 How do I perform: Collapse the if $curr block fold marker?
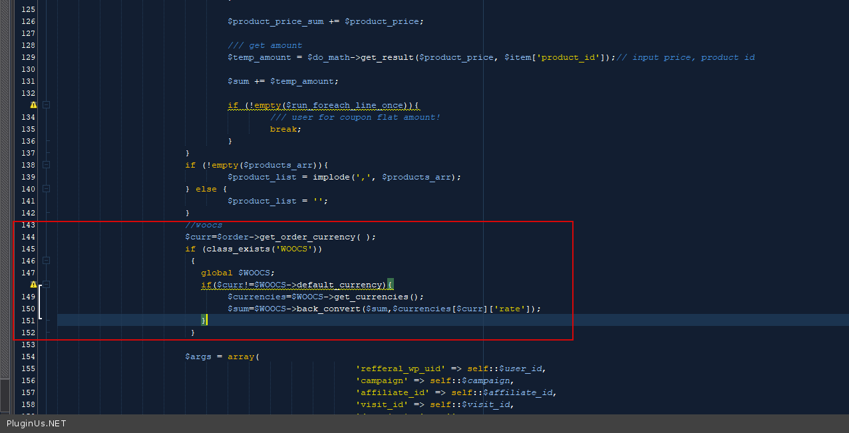[x=47, y=285]
